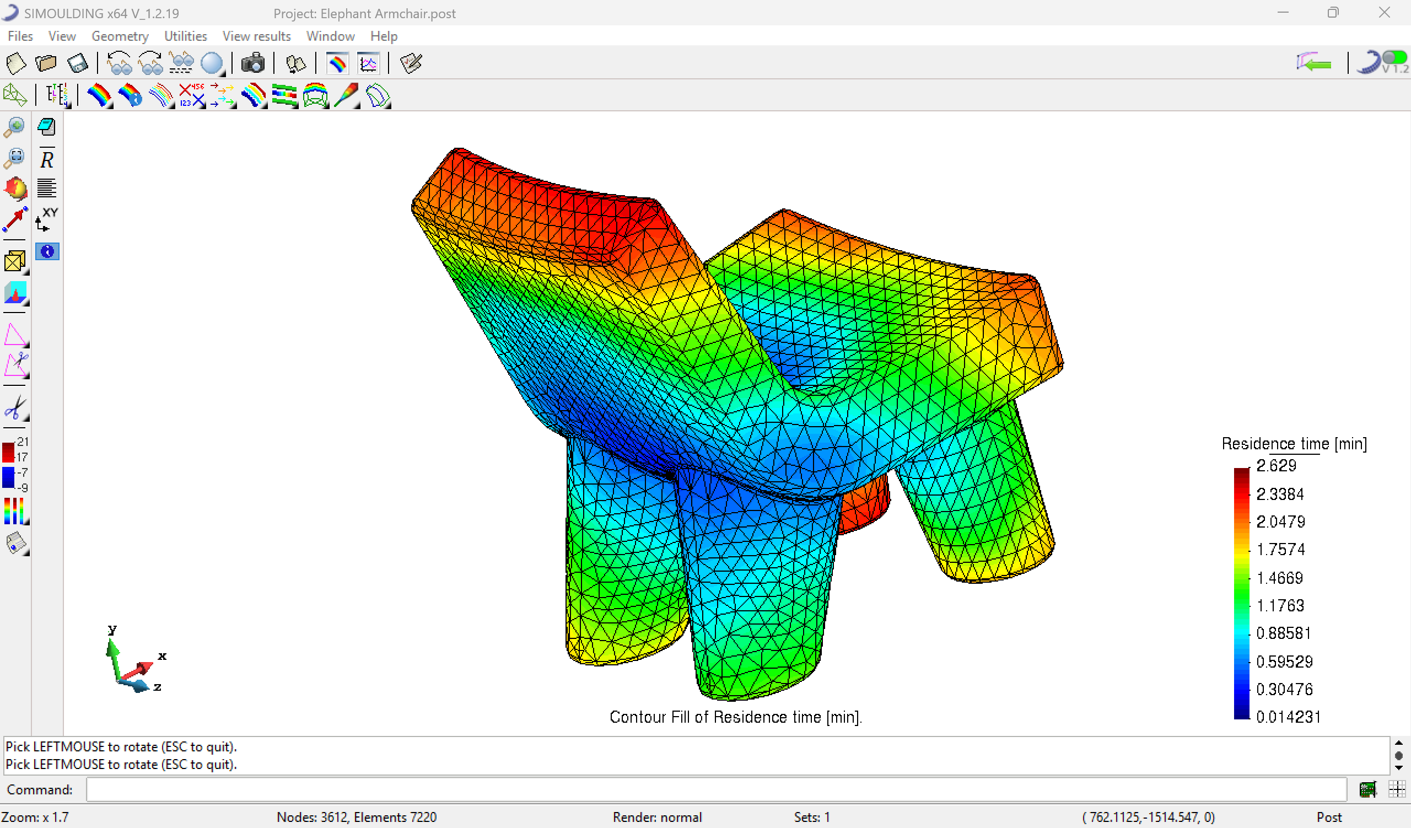Open the View menu
This screenshot has height=828, width=1411.
[x=62, y=36]
